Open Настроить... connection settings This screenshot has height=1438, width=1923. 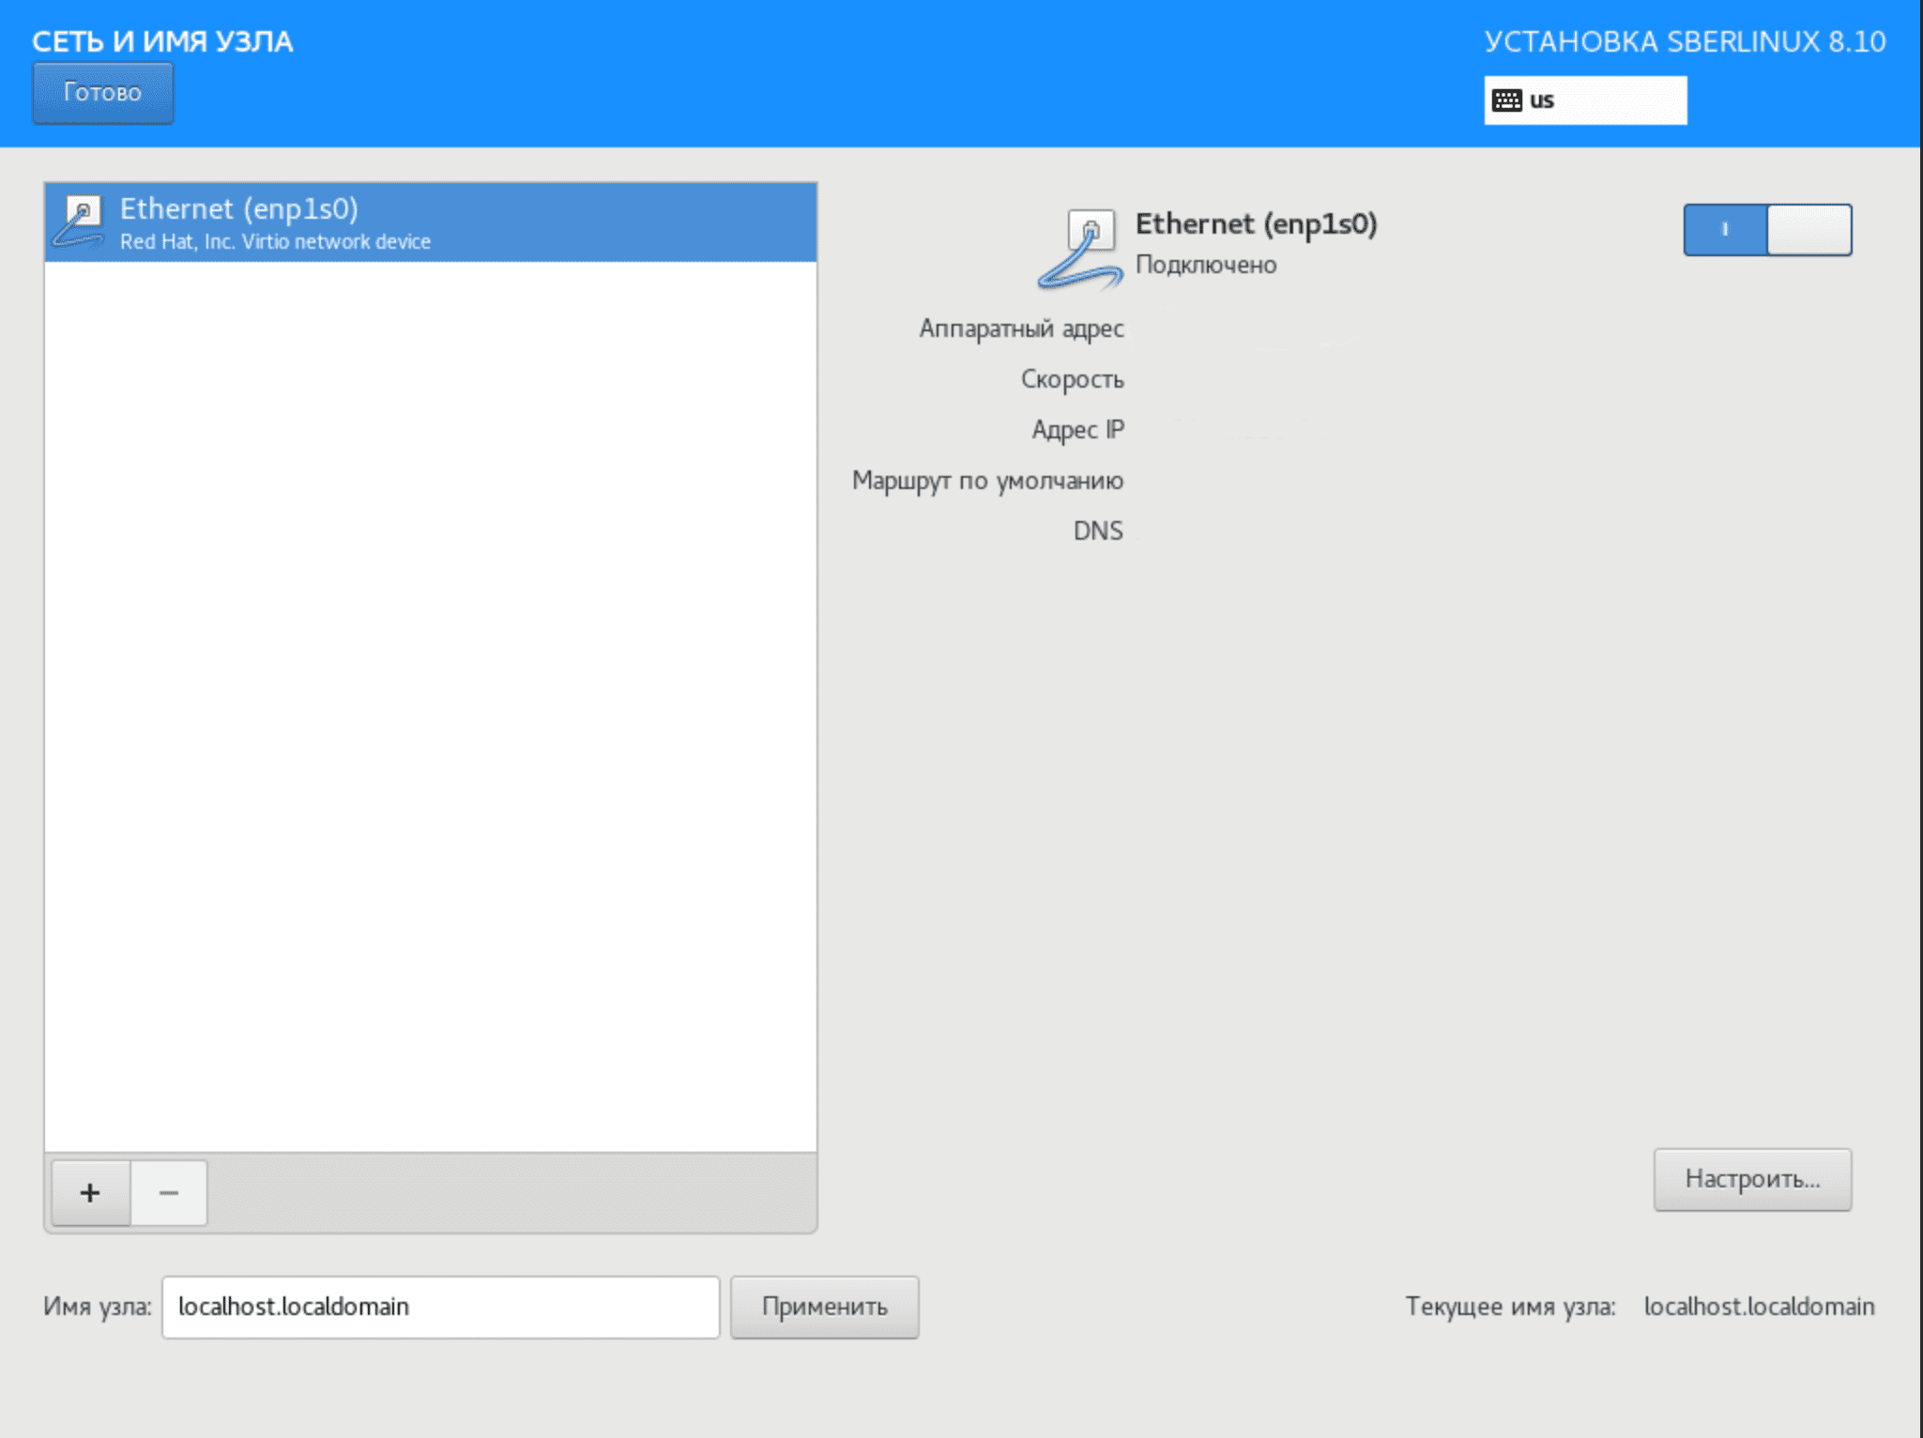(1752, 1179)
